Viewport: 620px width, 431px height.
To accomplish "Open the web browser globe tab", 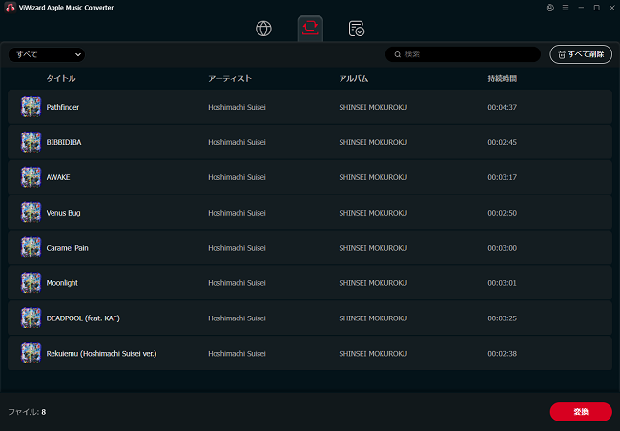I will (x=263, y=29).
